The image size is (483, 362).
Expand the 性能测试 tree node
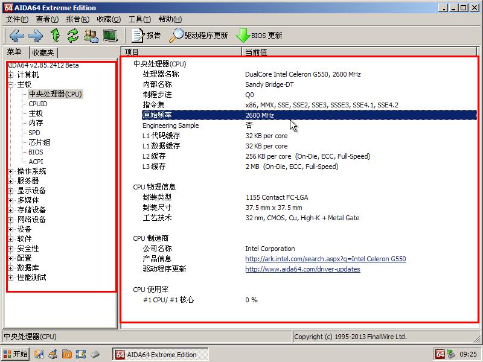tap(11, 278)
